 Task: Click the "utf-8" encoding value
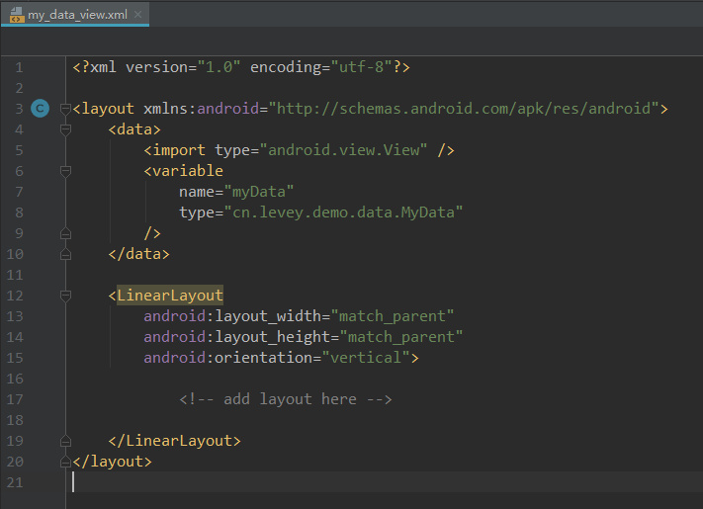pos(361,67)
